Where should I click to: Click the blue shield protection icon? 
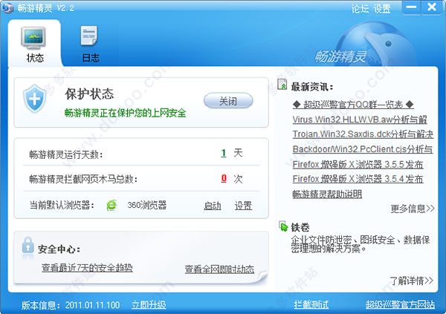34,98
